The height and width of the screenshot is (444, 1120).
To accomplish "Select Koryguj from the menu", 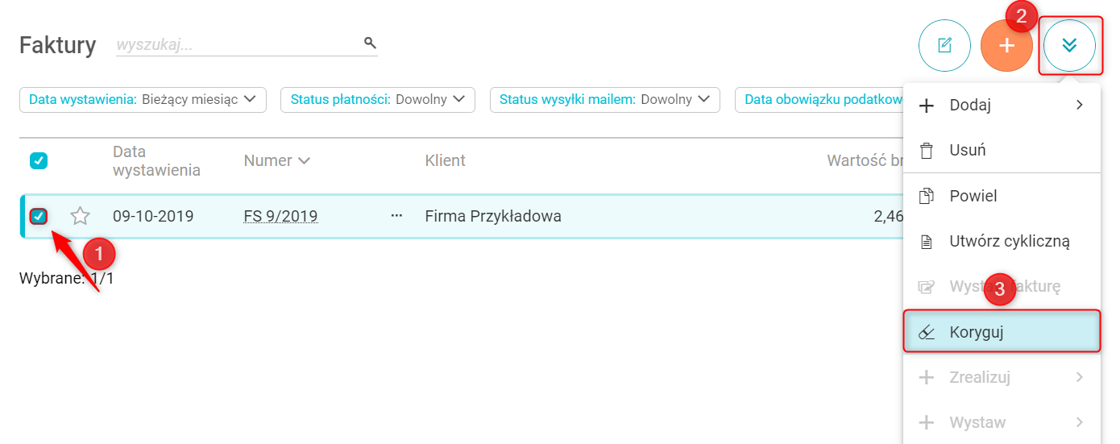I will (x=1002, y=332).
